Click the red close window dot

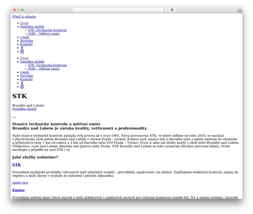pos(15,10)
